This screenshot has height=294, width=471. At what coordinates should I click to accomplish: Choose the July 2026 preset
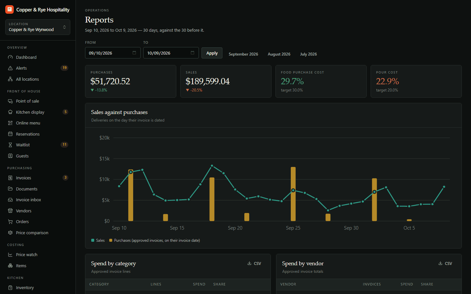point(308,54)
